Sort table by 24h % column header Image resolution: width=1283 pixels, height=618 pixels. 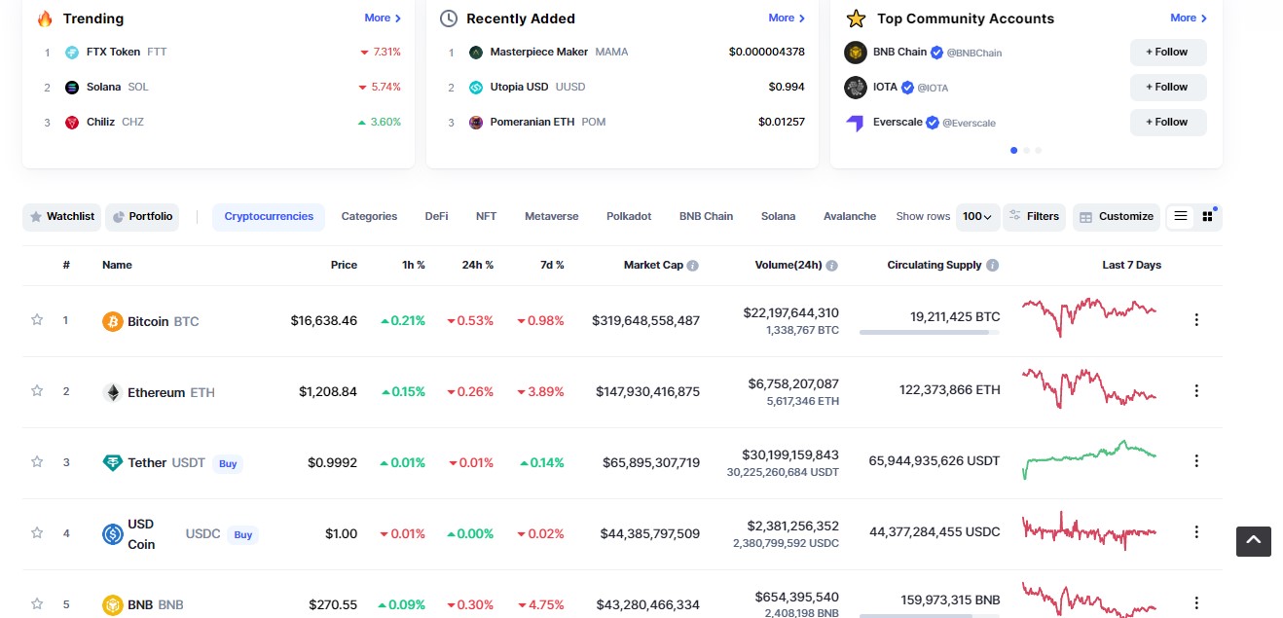478,265
